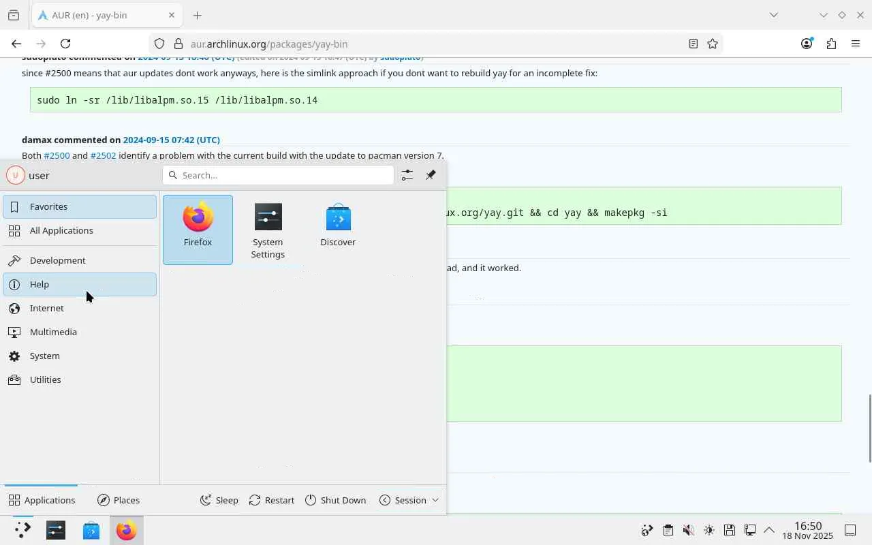Launch Firefox from the Favorites grid

click(x=198, y=230)
